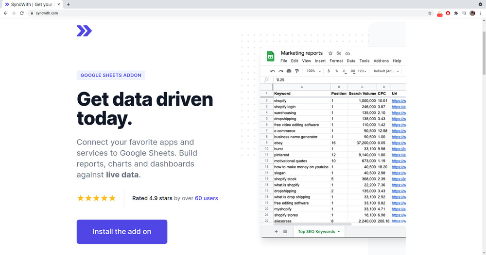This screenshot has height=255, width=486.
Task: Select the Search Volume header cell
Action: (x=363, y=94)
